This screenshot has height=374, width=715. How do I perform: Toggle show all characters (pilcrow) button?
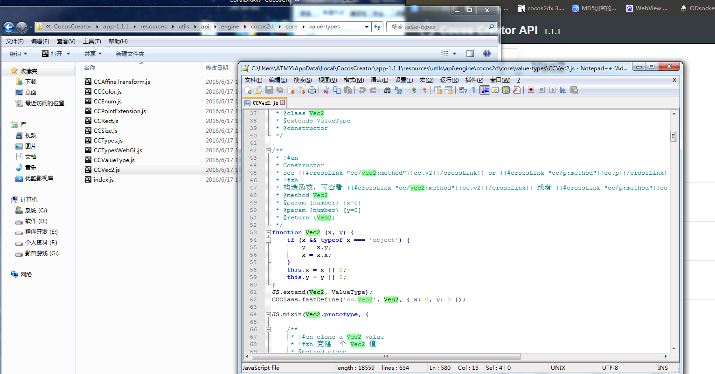473,90
